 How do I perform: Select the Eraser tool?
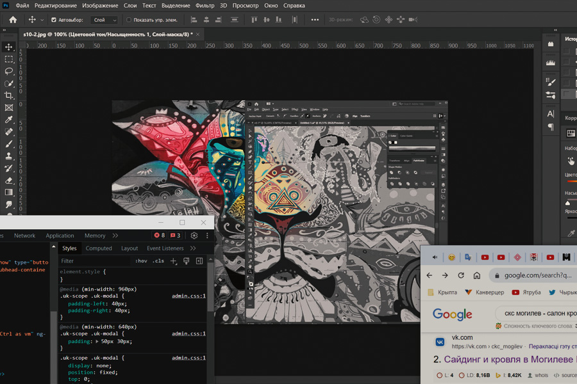pos(9,180)
